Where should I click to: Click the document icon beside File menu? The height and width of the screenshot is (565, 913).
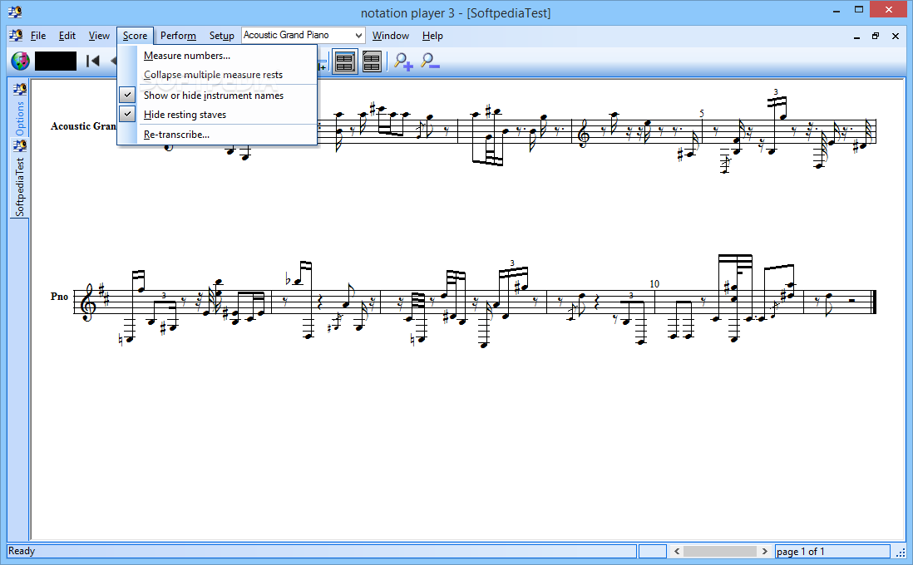tap(16, 36)
